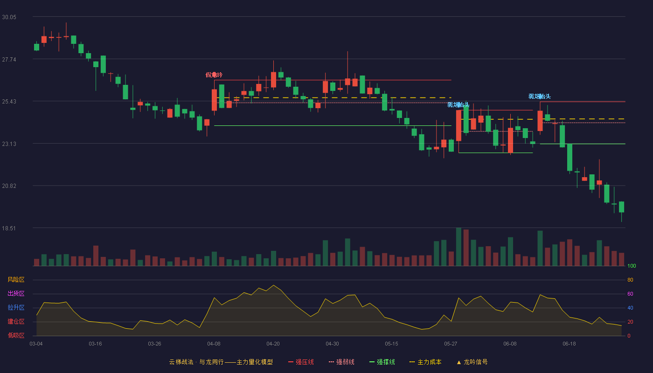Click the 假龙吟 signal annotation
The height and width of the screenshot is (373, 653).
coord(214,75)
